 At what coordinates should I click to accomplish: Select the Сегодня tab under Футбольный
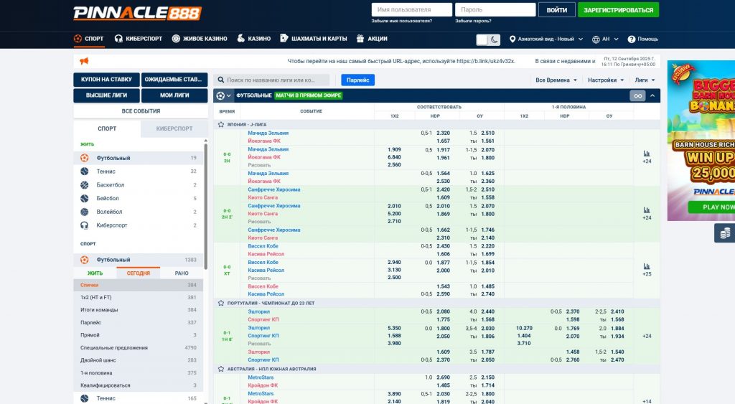pyautogui.click(x=139, y=273)
